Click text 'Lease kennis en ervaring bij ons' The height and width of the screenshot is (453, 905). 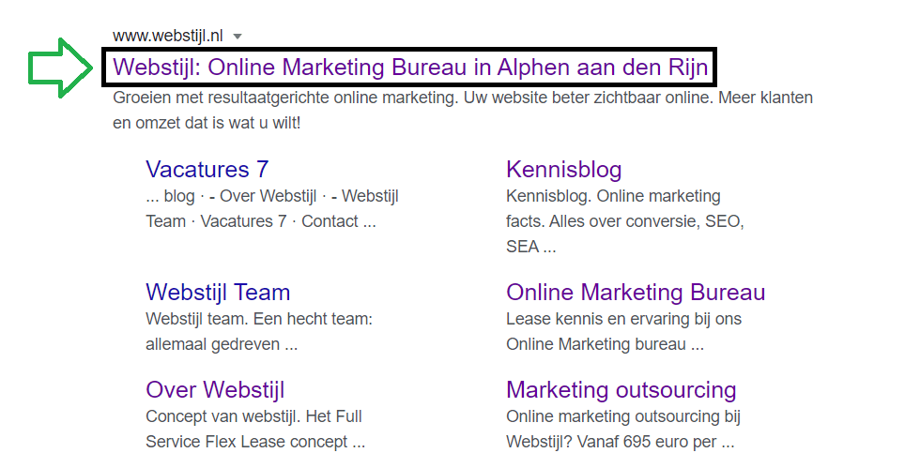click(x=624, y=319)
